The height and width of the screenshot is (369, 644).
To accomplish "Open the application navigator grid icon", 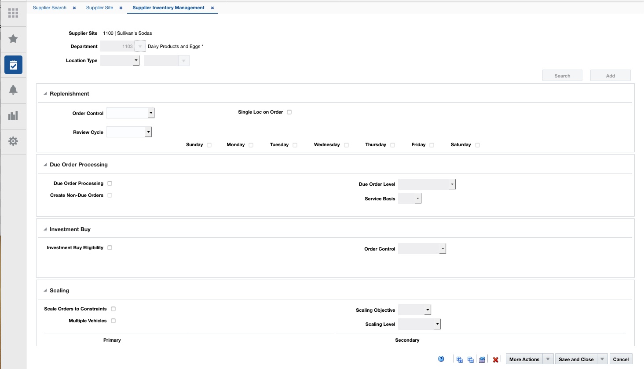I will click(x=13, y=13).
